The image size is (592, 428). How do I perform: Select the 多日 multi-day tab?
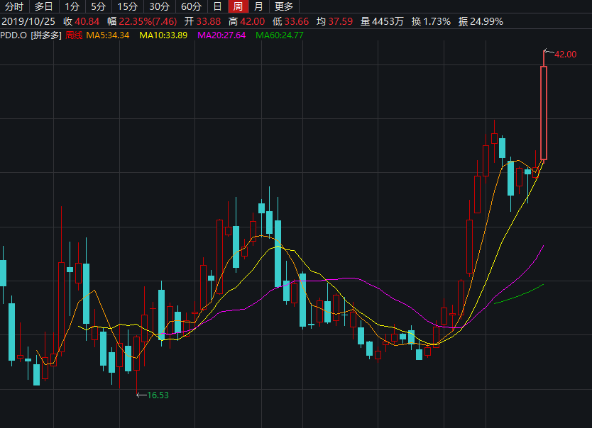pos(44,7)
